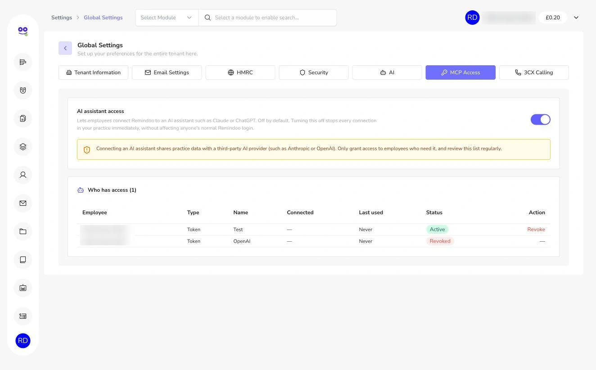Click the Remindoo owl logo in sidebar

coord(23,31)
